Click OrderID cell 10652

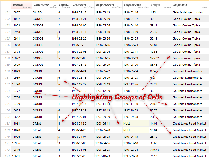tap(21, 117)
